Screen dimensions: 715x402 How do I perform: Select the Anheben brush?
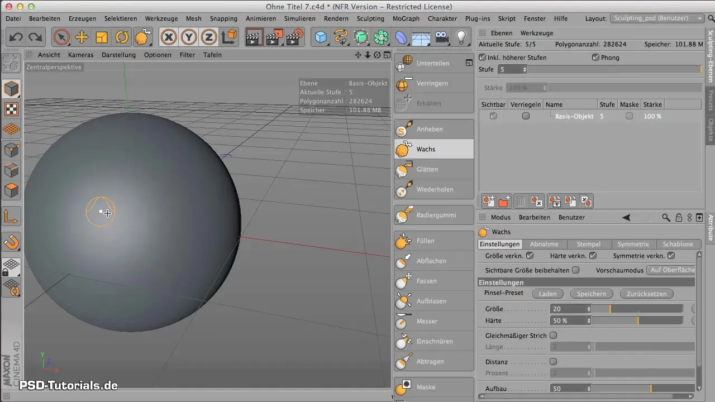(x=433, y=129)
